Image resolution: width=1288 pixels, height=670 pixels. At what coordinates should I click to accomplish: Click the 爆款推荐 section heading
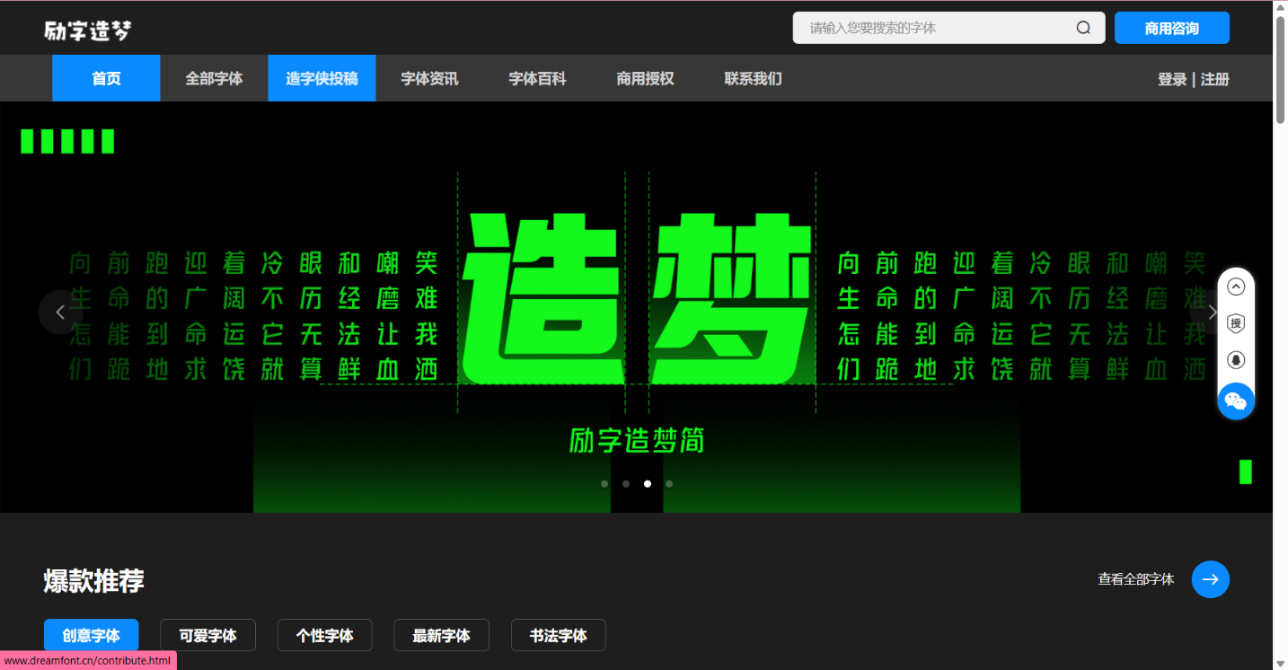(93, 581)
